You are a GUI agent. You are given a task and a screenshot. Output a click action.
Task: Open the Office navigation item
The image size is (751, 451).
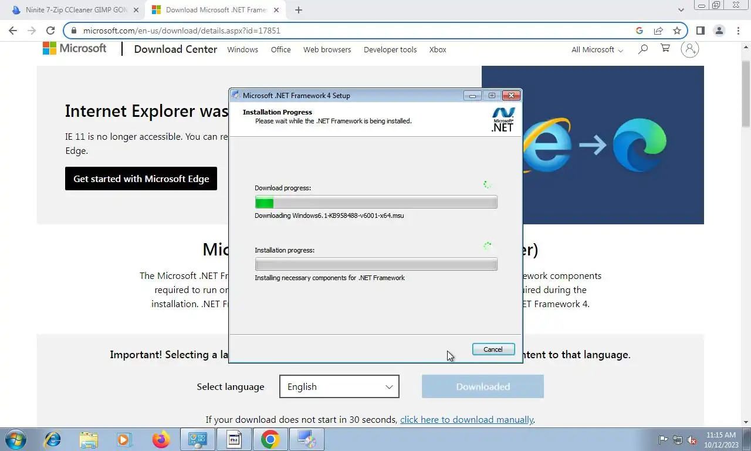click(x=280, y=50)
